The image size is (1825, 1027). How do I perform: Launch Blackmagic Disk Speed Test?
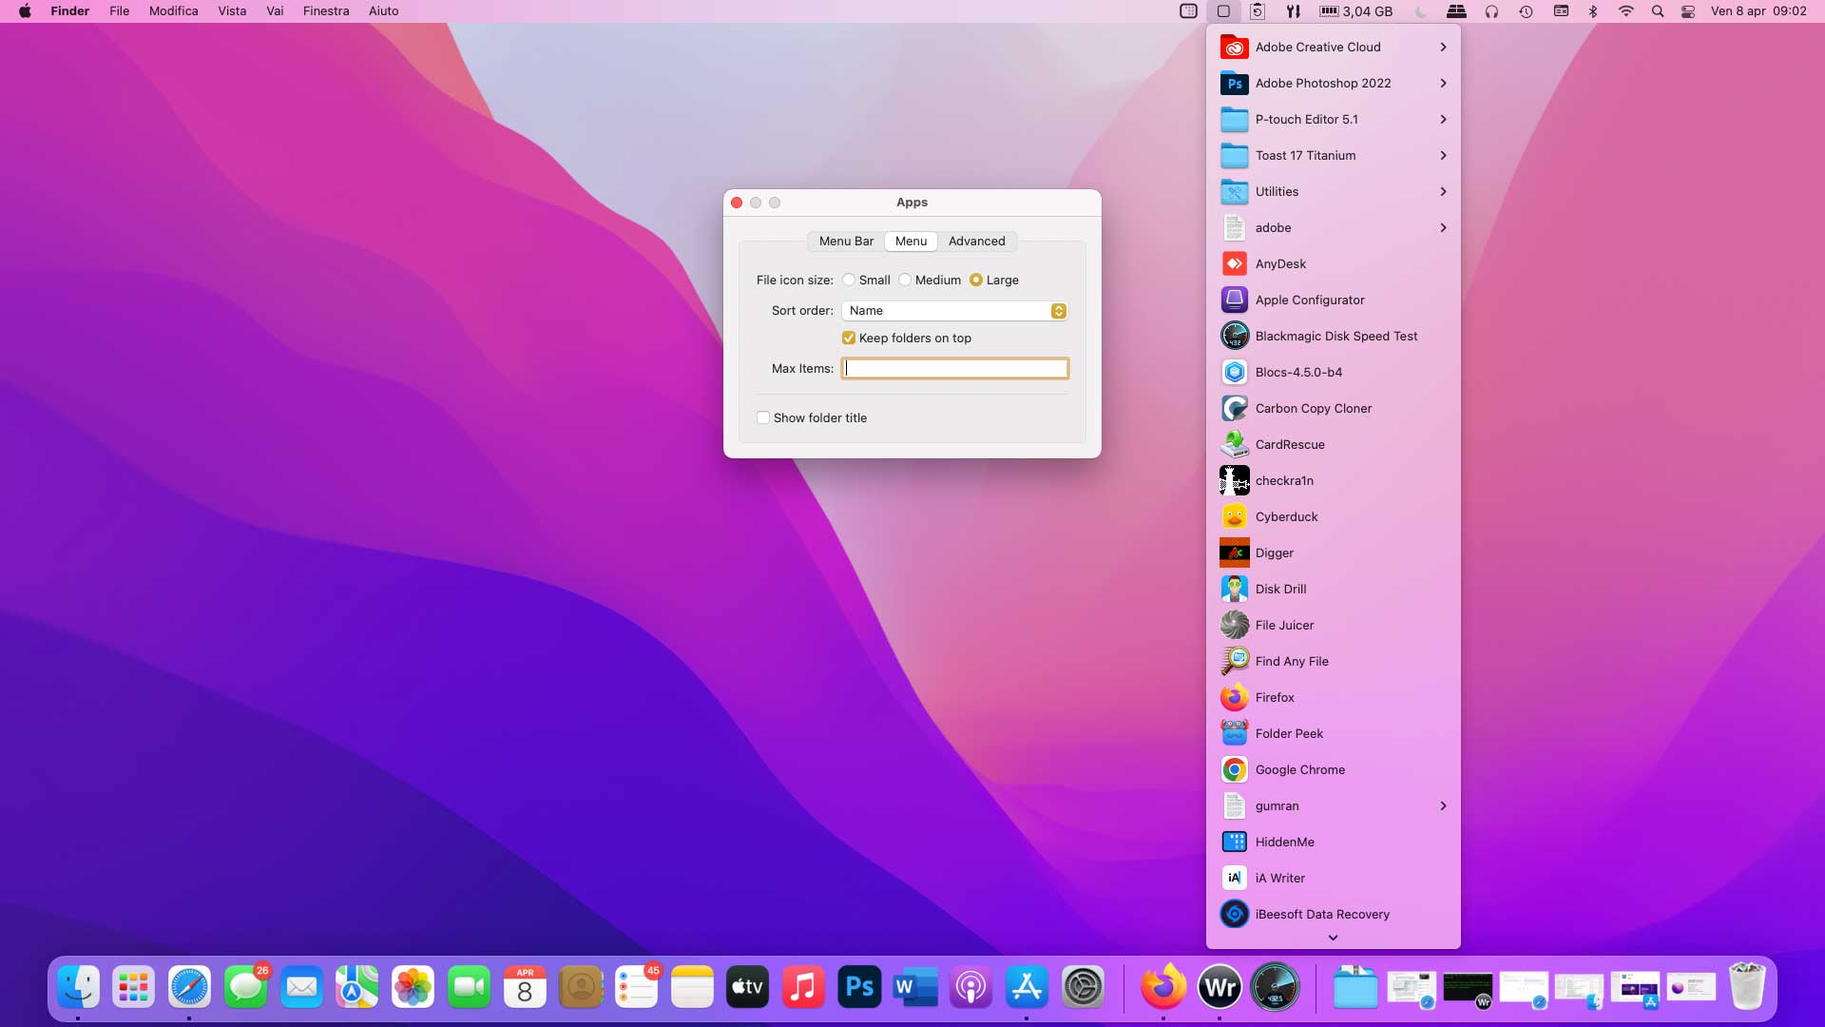tap(1335, 336)
